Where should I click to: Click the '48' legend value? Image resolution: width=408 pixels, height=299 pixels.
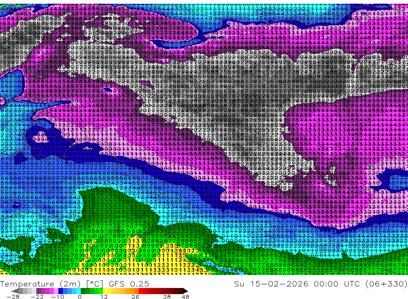pyautogui.click(x=186, y=297)
